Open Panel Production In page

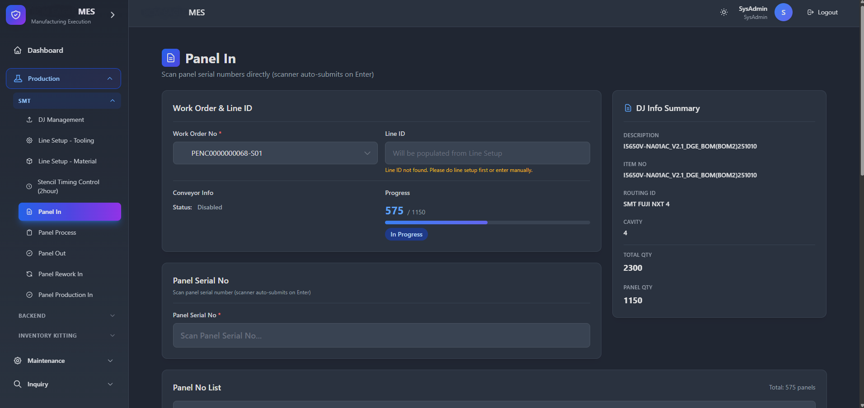(70, 295)
